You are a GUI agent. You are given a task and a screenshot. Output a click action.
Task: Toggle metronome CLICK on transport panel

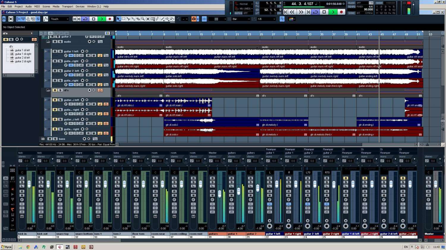[x=351, y=3]
